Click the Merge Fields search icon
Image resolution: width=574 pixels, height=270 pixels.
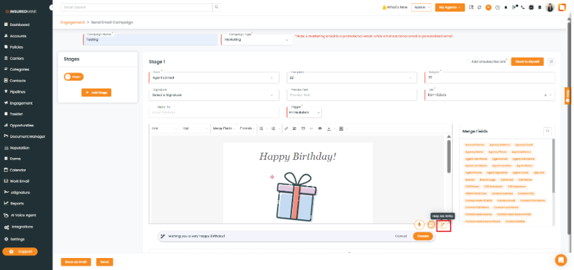(548, 131)
